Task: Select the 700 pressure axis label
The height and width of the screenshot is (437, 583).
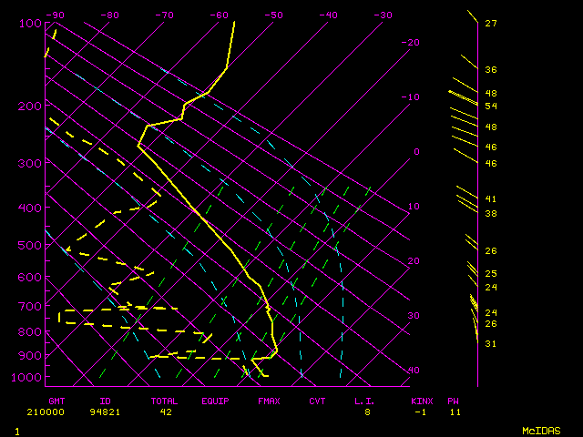Action: tap(30, 308)
